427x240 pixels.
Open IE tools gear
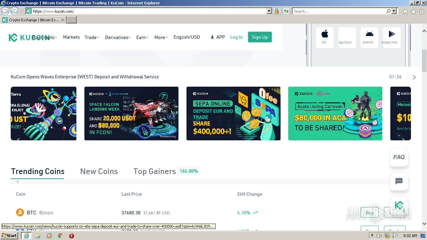[422, 12]
